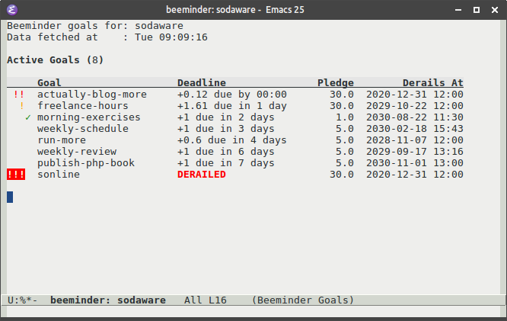Click the blue cursor block below the table
This screenshot has width=507, height=321.
(10, 197)
